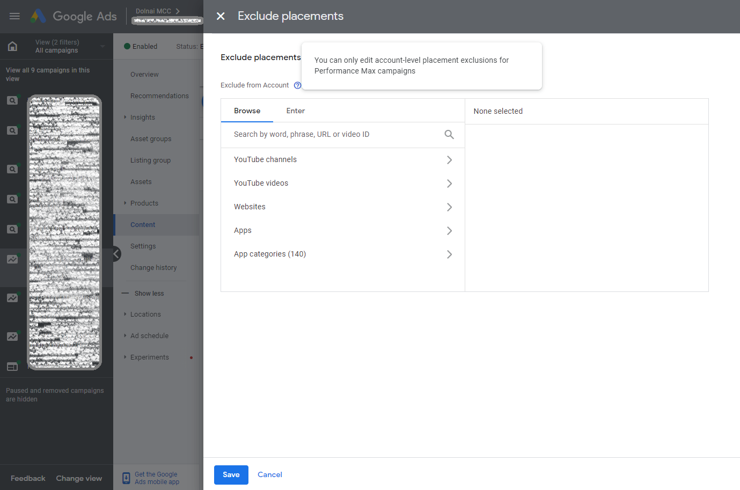This screenshot has height=490, width=740.
Task: Switch to the Enter tab
Action: point(295,111)
